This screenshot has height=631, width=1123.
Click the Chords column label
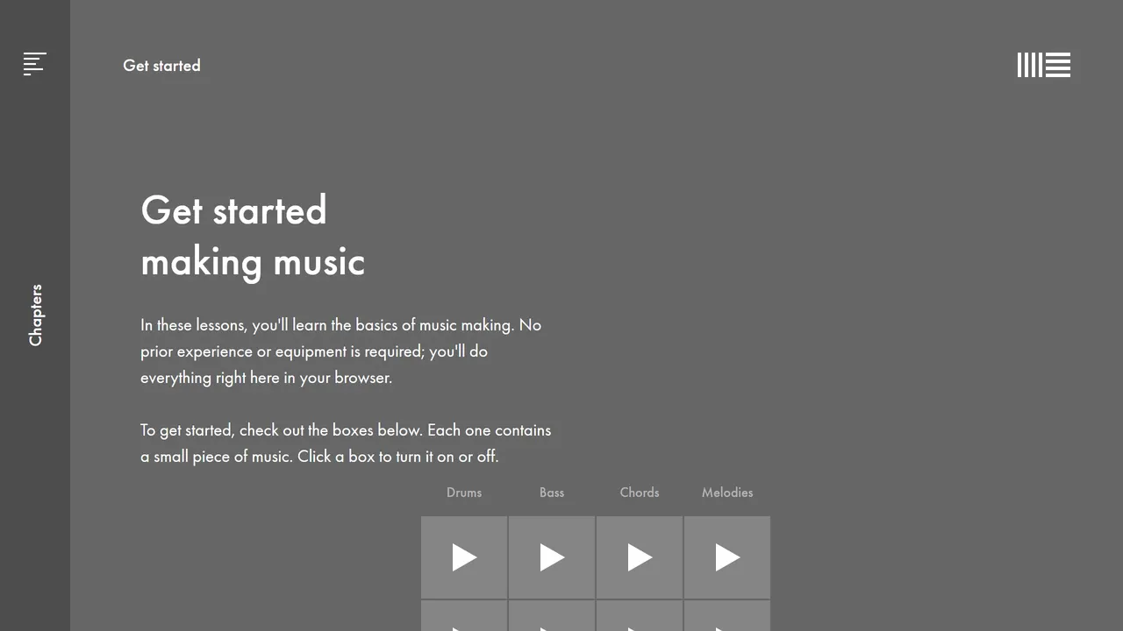coord(640,493)
